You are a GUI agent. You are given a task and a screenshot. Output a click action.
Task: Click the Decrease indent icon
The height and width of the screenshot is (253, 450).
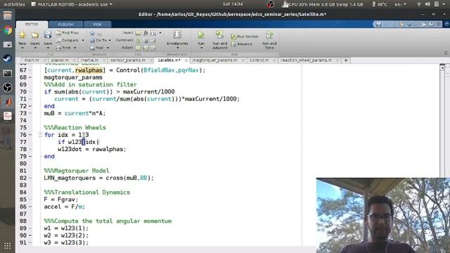(153, 48)
